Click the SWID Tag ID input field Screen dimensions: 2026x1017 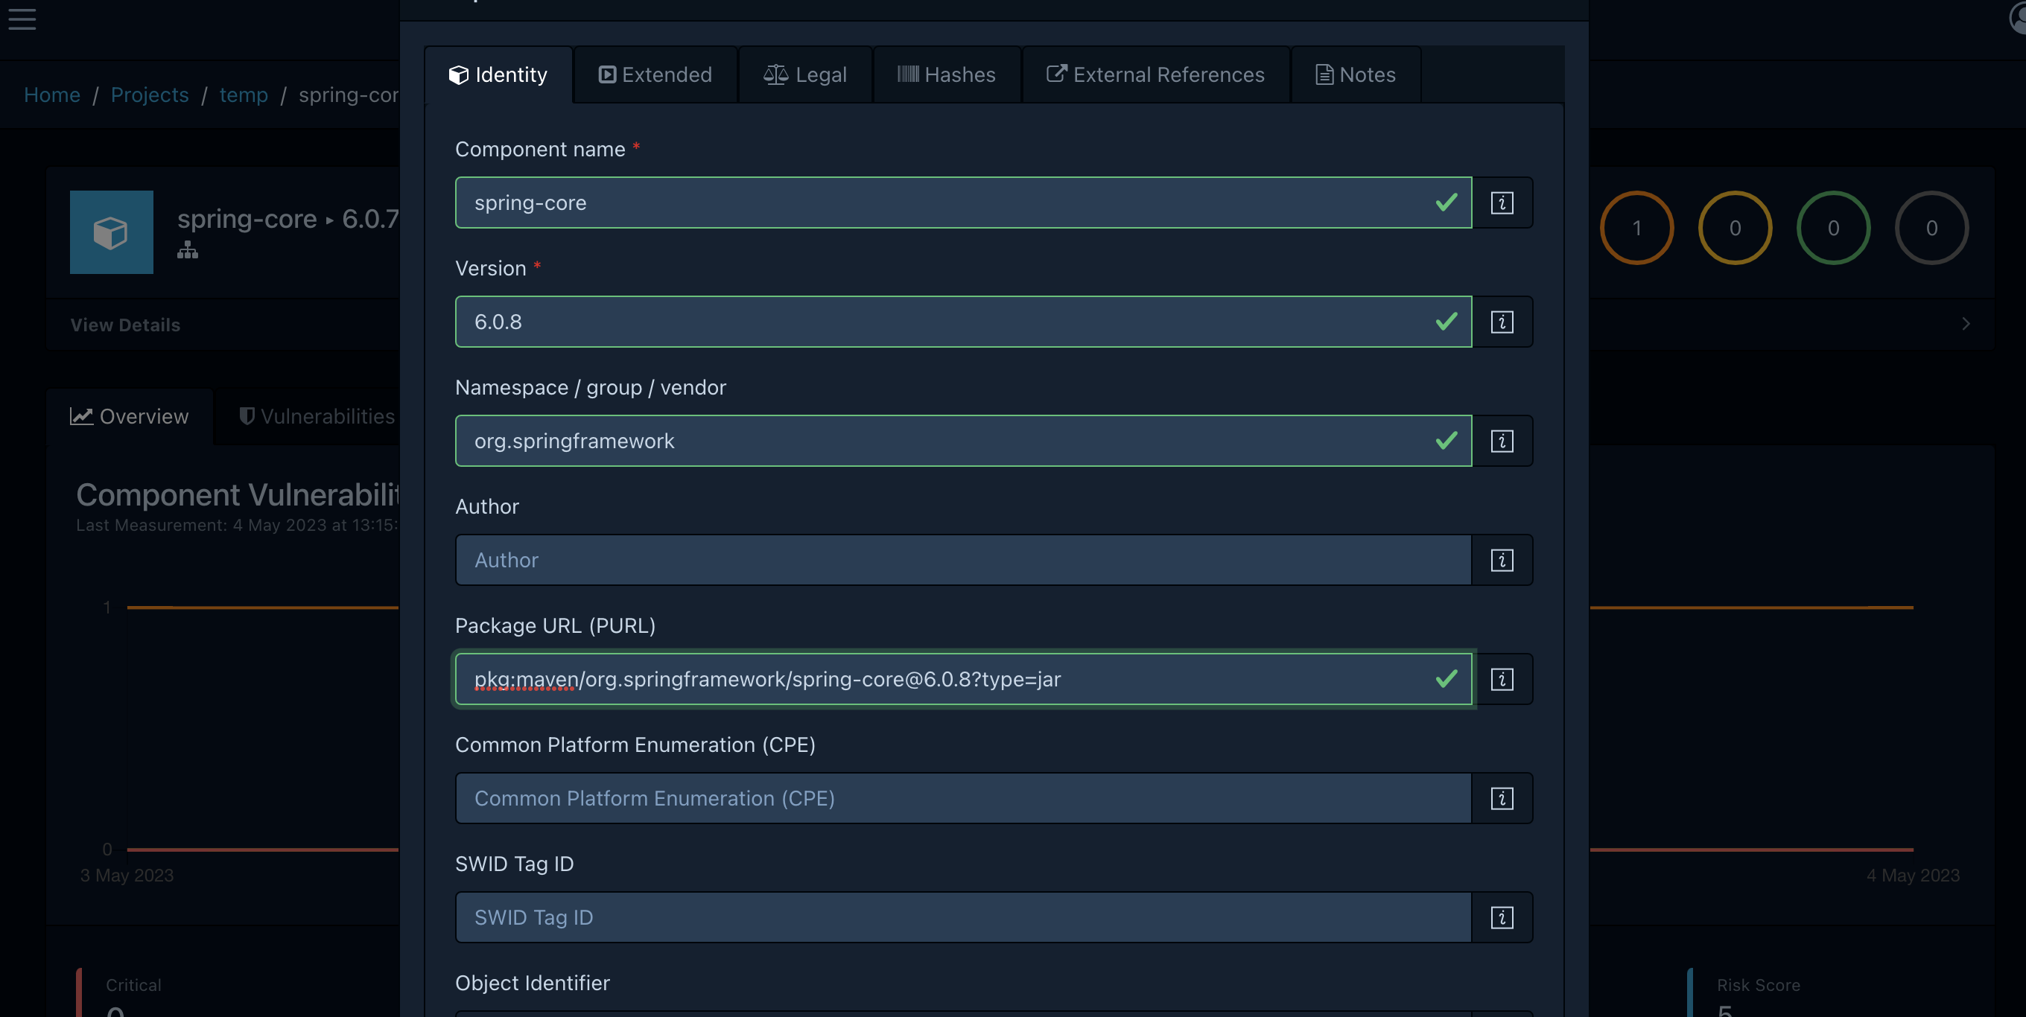(x=963, y=917)
